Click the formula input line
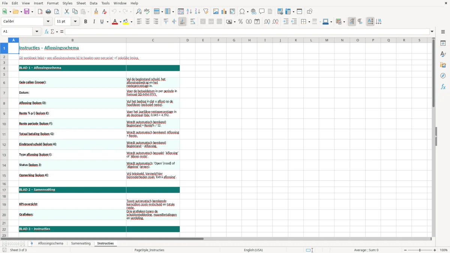Viewport: 450px width, 253px height. (247, 31)
